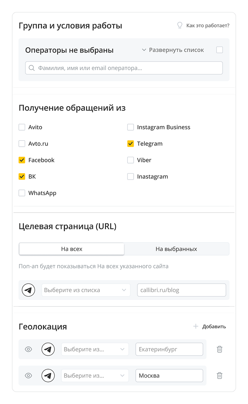
Task: Click the Telegram icon in the Москва row
Action: [48, 376]
